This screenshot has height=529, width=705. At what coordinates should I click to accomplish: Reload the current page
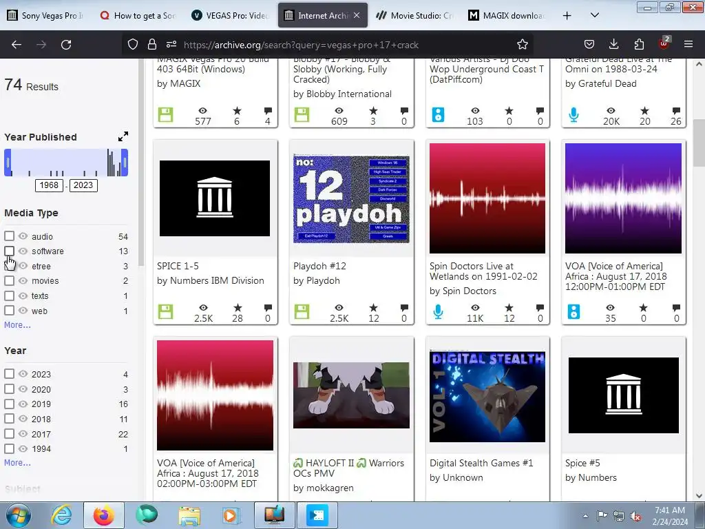(66, 45)
